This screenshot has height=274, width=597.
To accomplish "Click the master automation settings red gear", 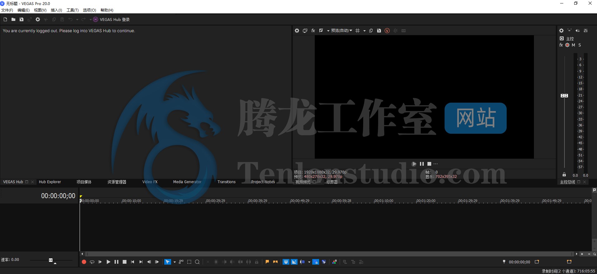I will point(567,45).
